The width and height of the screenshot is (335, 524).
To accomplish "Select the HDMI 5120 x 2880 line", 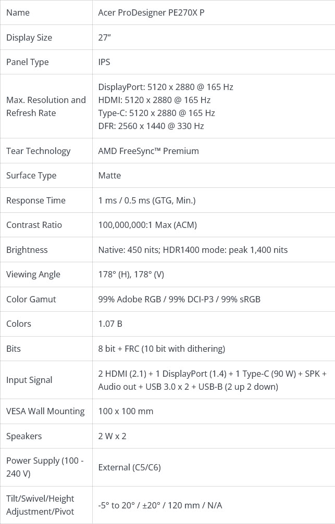I will point(154,100).
